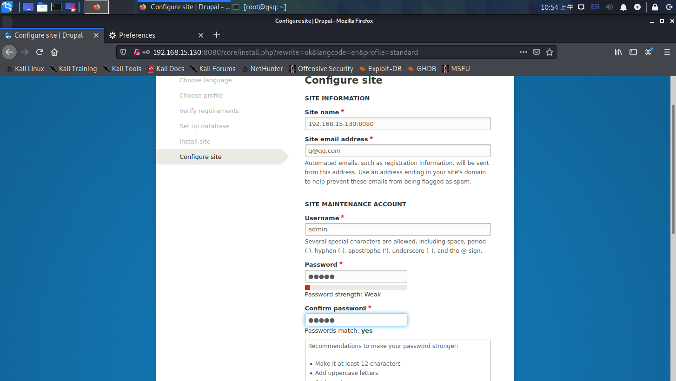Viewport: 676px width, 381px height.
Task: Open the Firefox application hamburger menu
Action: (x=668, y=52)
